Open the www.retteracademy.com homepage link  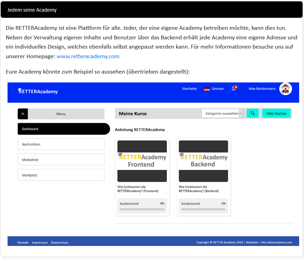coord(88,56)
